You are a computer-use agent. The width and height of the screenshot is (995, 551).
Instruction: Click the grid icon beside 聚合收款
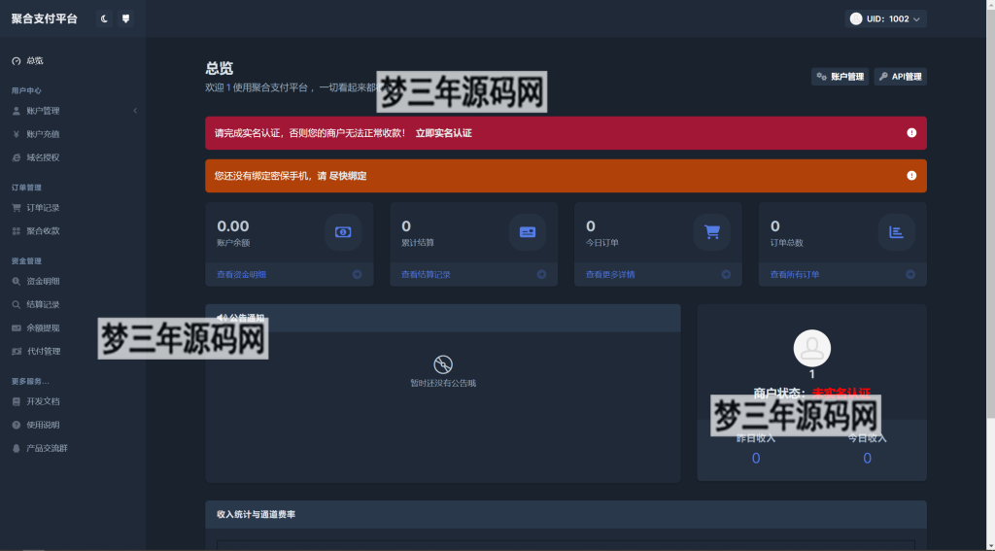tap(17, 231)
